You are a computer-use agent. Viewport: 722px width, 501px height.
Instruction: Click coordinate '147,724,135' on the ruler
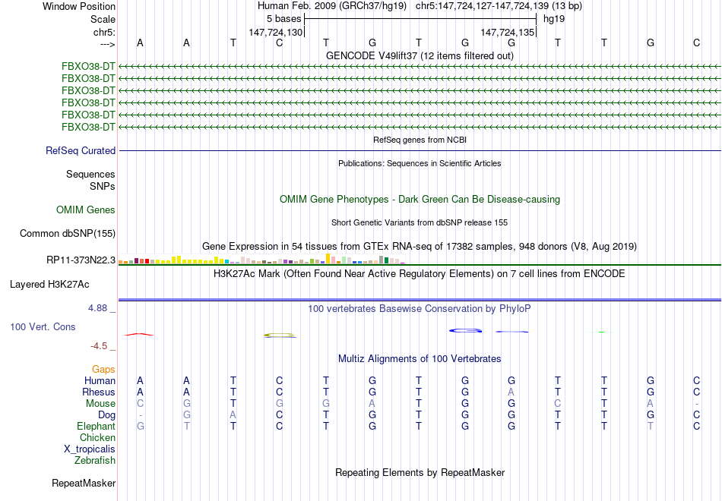[x=508, y=32]
